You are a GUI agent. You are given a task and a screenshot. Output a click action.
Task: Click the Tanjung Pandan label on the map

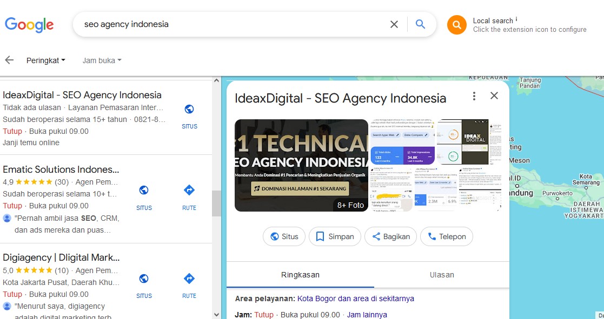pos(530,83)
